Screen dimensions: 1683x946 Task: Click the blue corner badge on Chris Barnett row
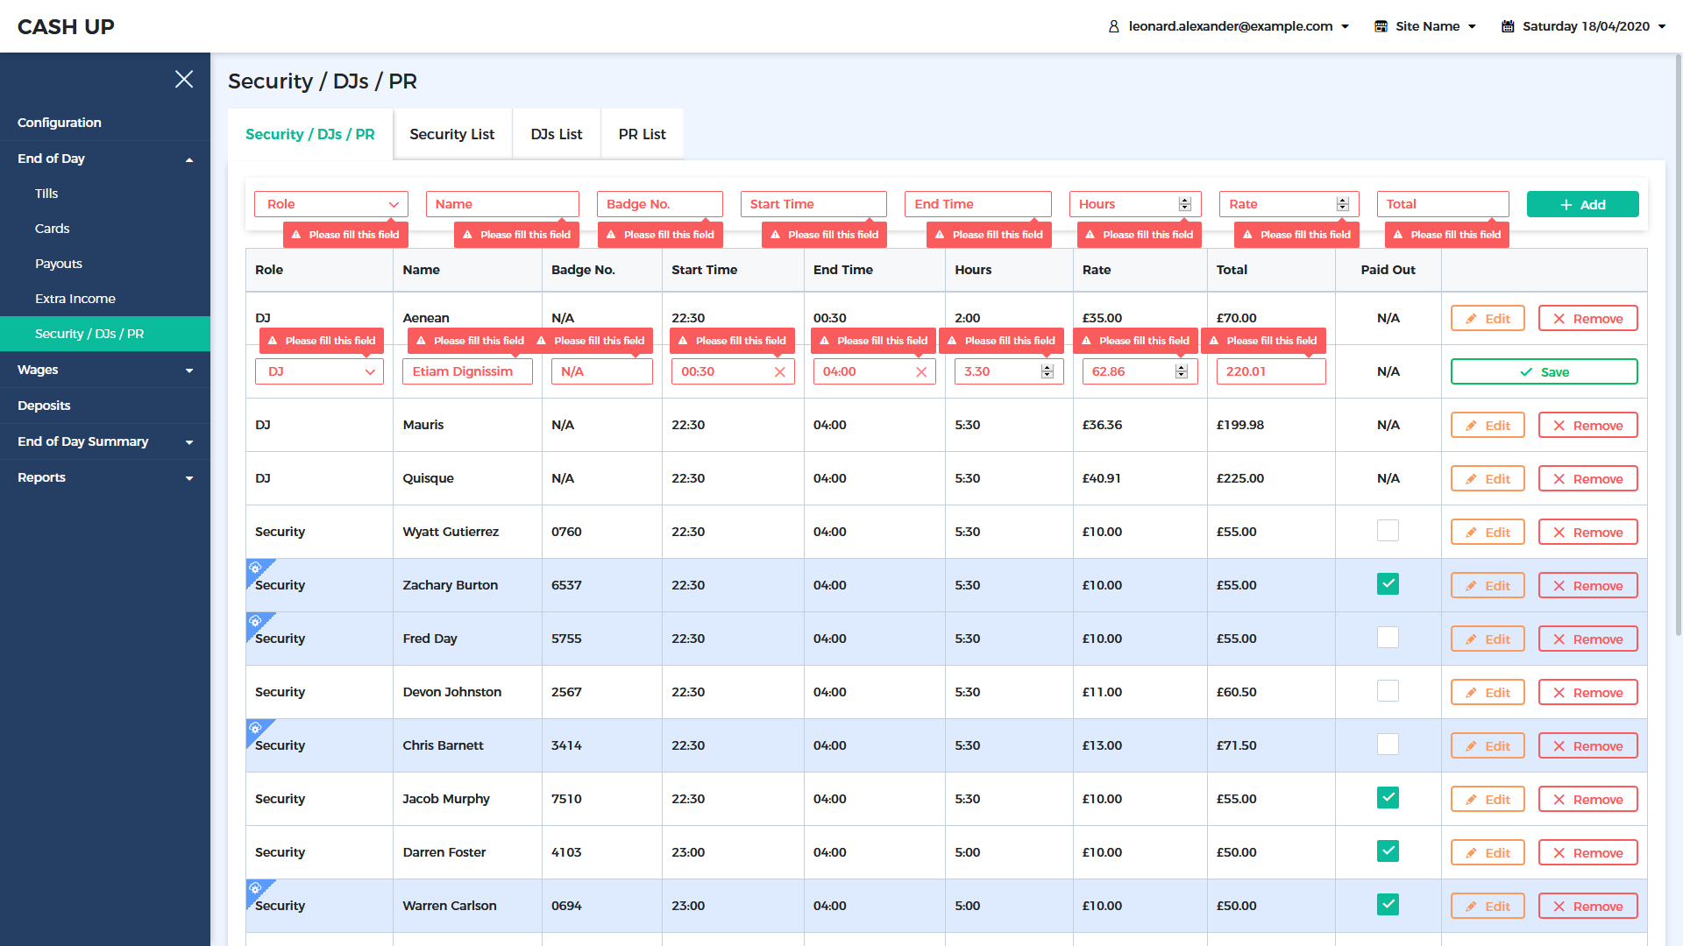pos(256,729)
